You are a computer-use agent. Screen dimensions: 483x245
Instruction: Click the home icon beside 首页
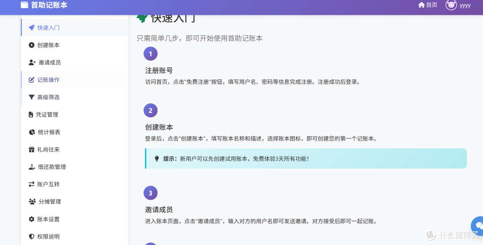(x=421, y=5)
